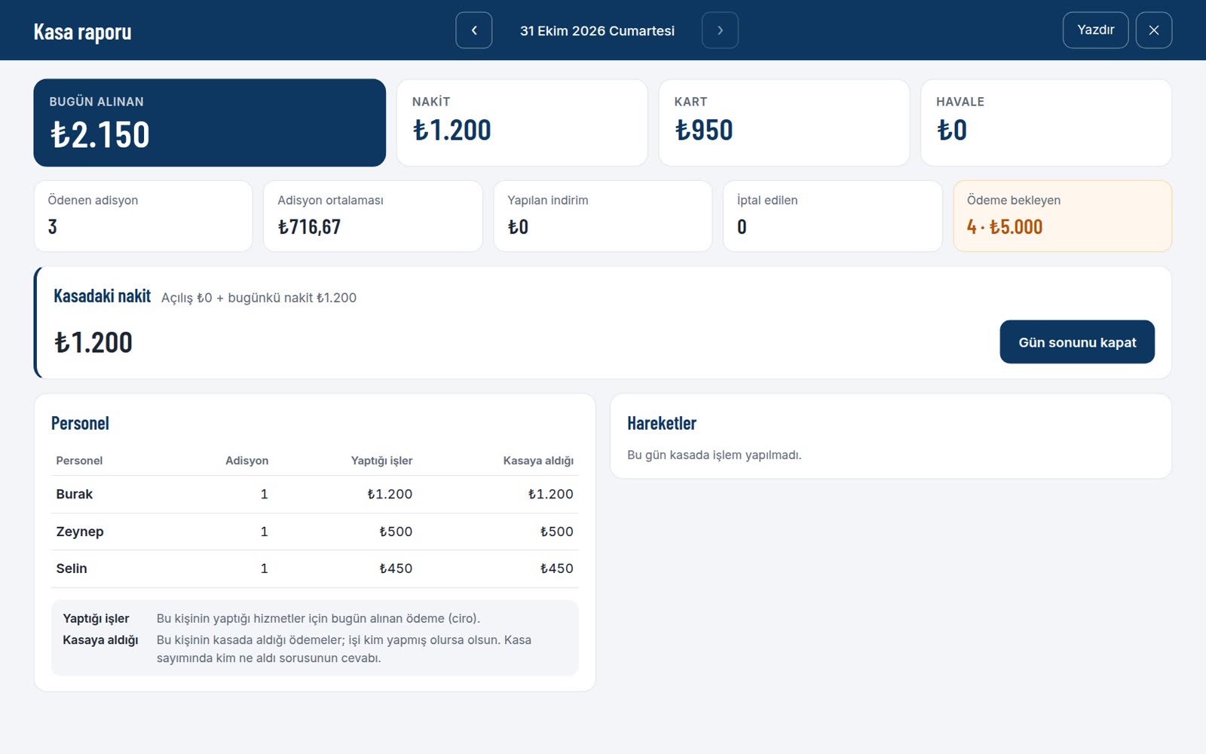Click Zeynep's Kasaya aldığı value ₺500
The height and width of the screenshot is (754, 1206).
tap(557, 532)
